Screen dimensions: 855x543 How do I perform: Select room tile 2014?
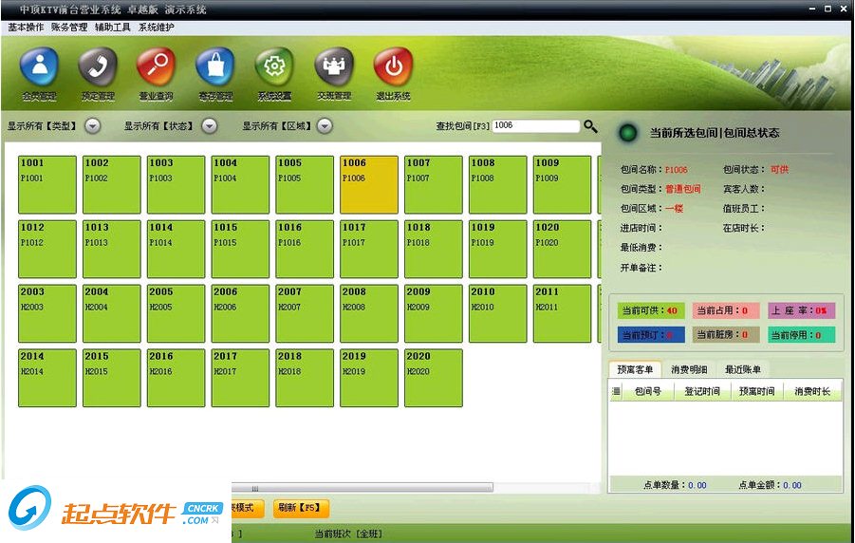tap(47, 378)
